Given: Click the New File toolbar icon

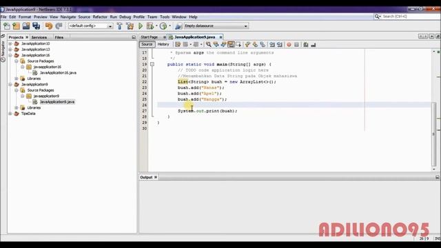Looking at the screenshot, I should [x=7, y=26].
